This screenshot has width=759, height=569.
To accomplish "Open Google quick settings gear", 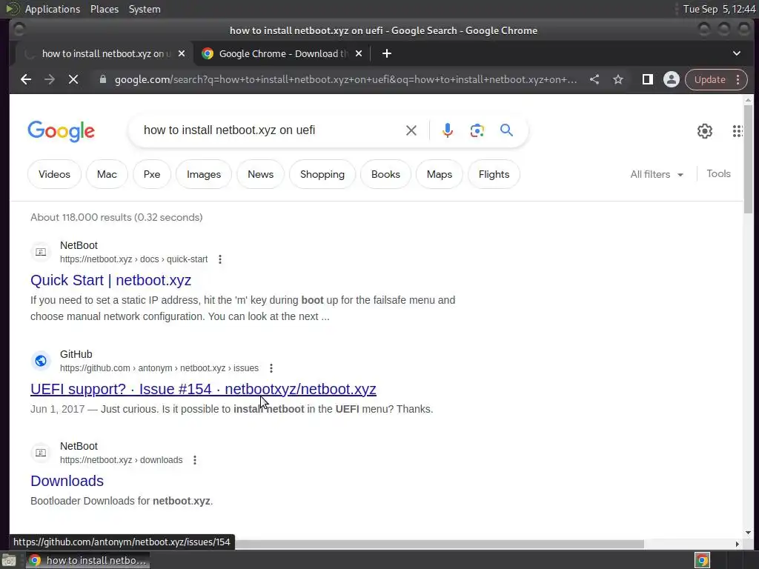I will point(705,130).
